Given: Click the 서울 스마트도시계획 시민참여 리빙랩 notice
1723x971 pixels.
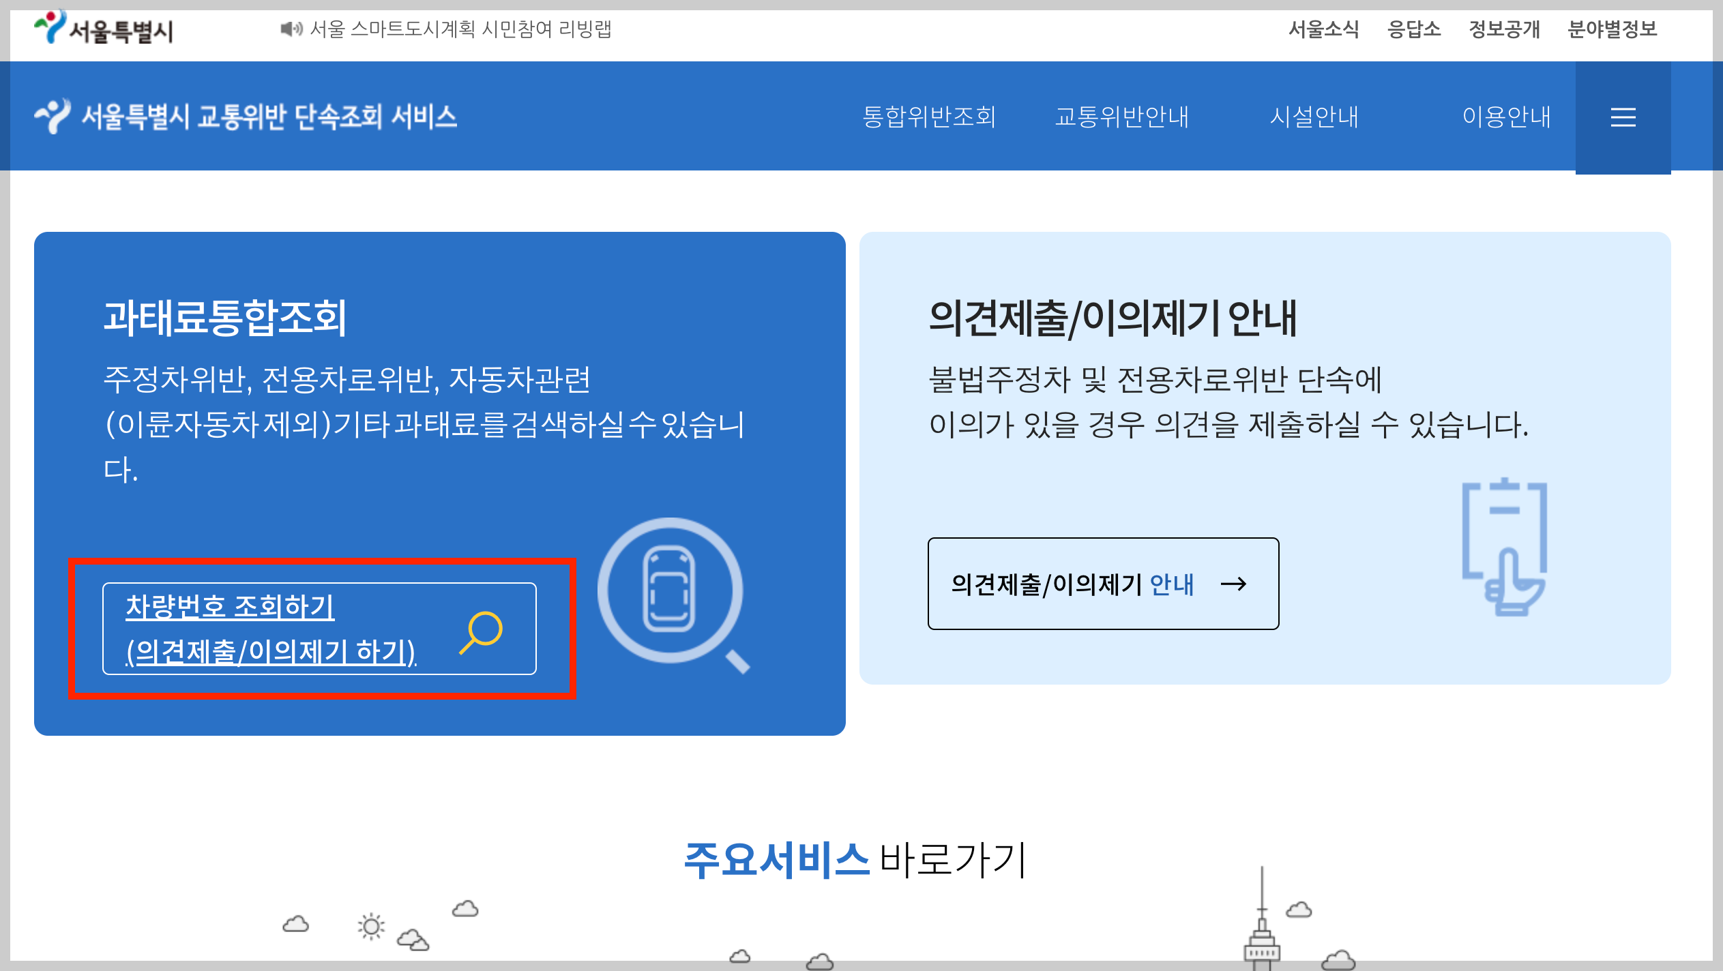Looking at the screenshot, I should point(460,29).
